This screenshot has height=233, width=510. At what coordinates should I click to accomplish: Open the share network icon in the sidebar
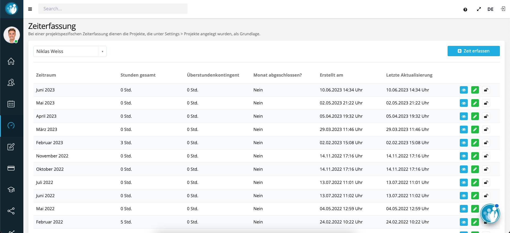coord(11,211)
